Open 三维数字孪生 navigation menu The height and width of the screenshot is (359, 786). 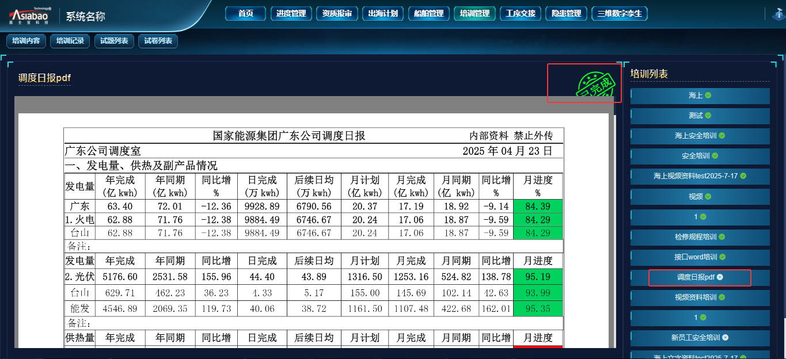pyautogui.click(x=620, y=13)
